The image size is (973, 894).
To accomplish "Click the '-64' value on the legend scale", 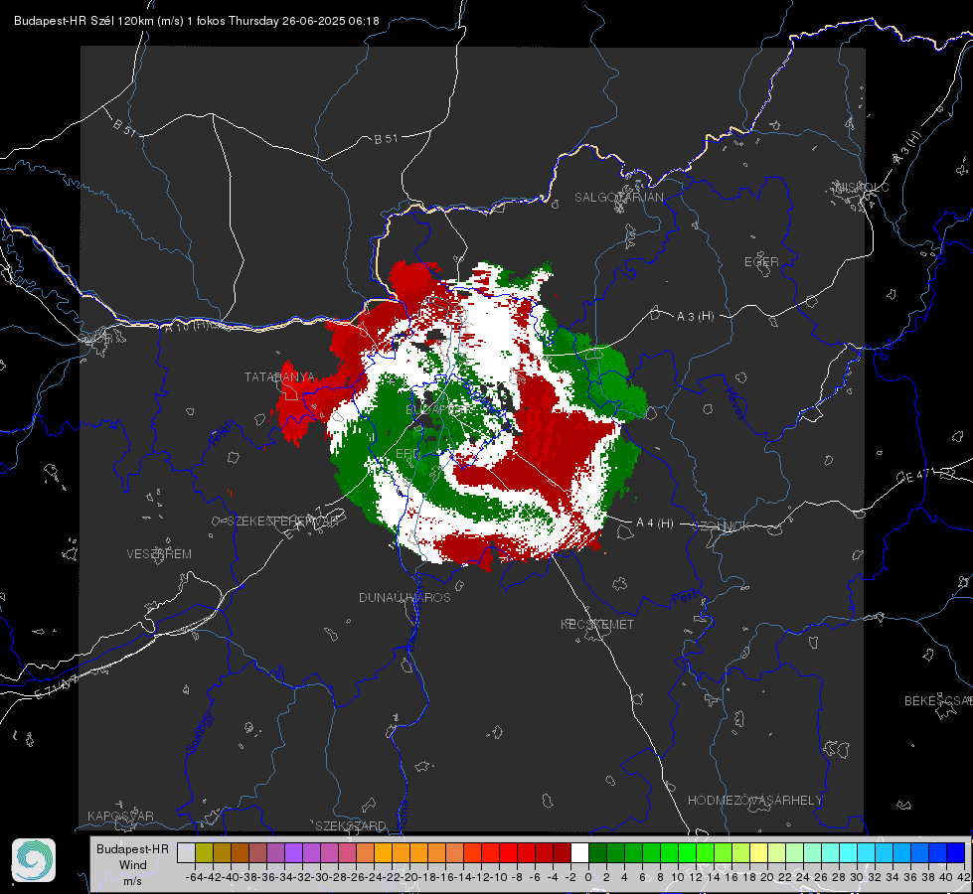I will (194, 877).
